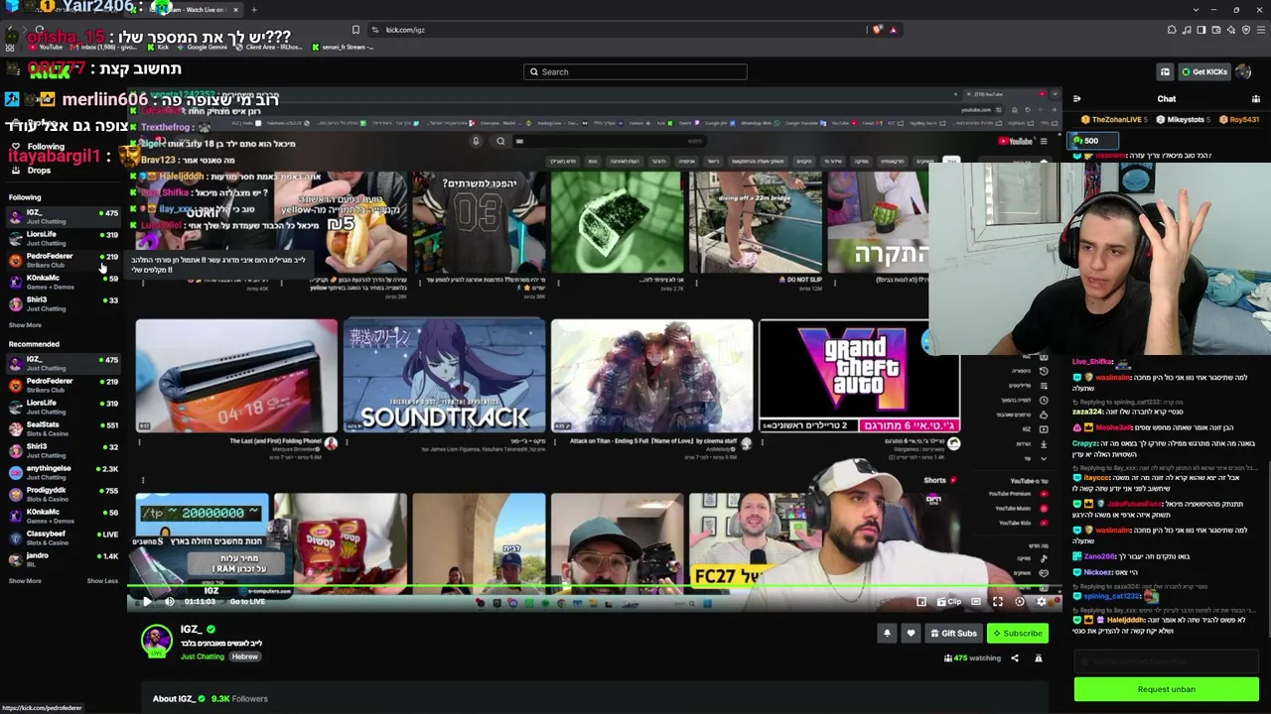This screenshot has height=714, width=1271.
Task: Focus the Kick search field
Action: pyautogui.click(x=635, y=71)
